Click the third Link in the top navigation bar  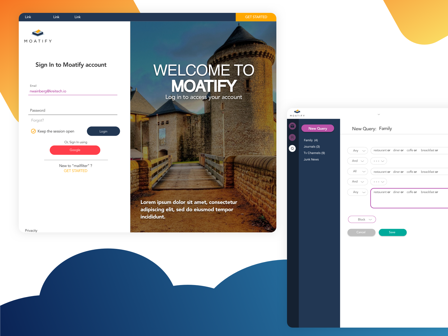[x=78, y=17]
